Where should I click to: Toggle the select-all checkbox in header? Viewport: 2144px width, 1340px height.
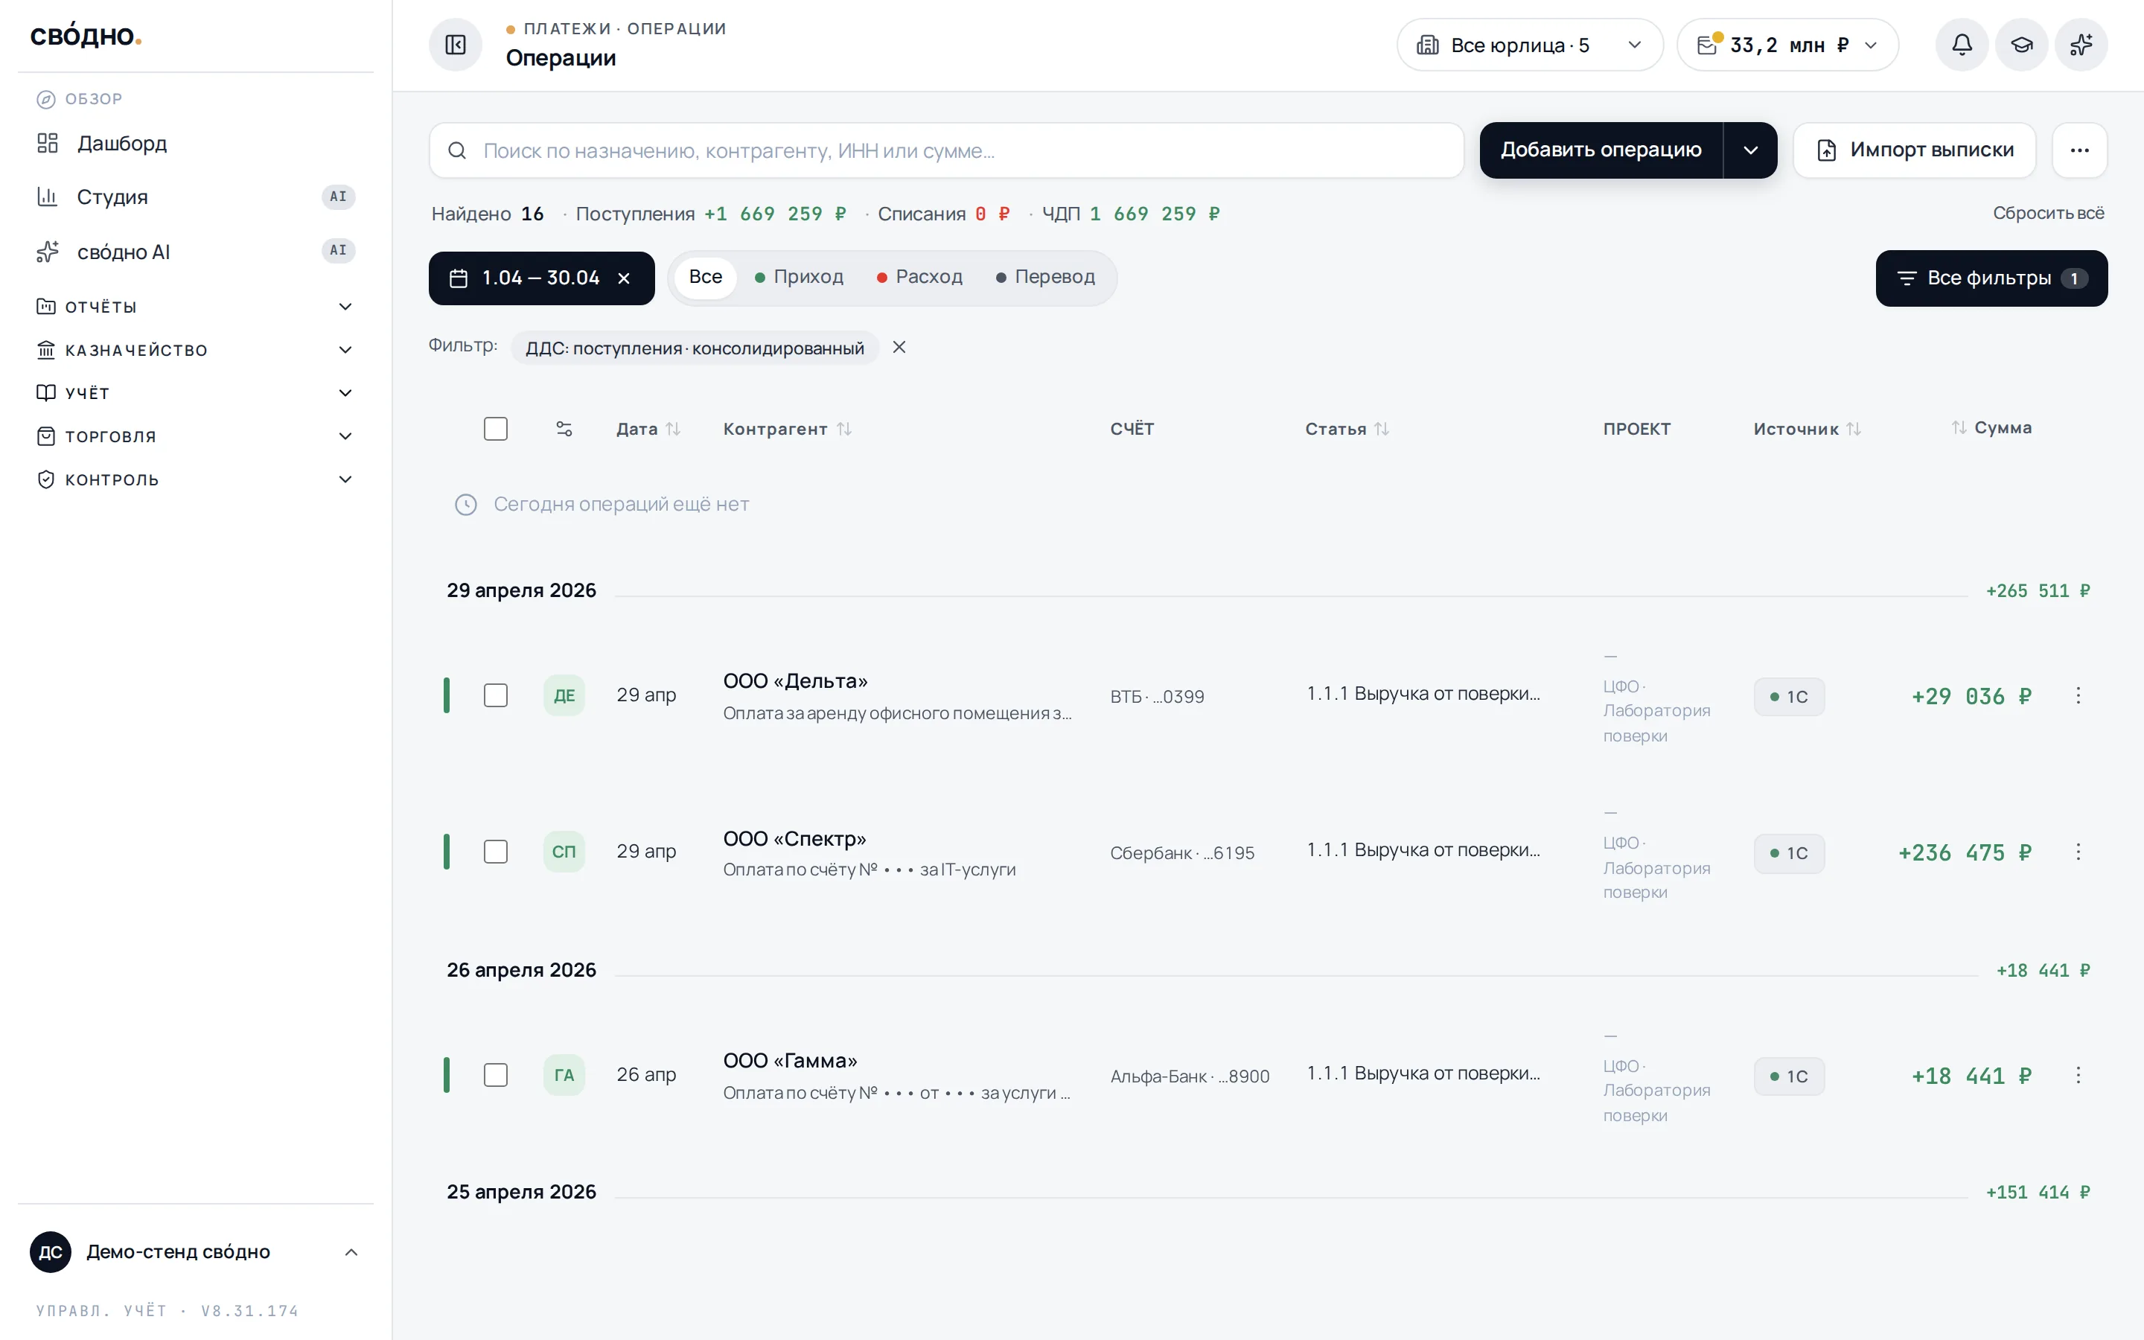496,429
